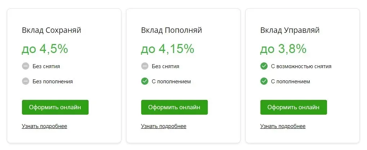Click the 'до 4,15%' rate text
367x150 pixels.
click(x=167, y=49)
